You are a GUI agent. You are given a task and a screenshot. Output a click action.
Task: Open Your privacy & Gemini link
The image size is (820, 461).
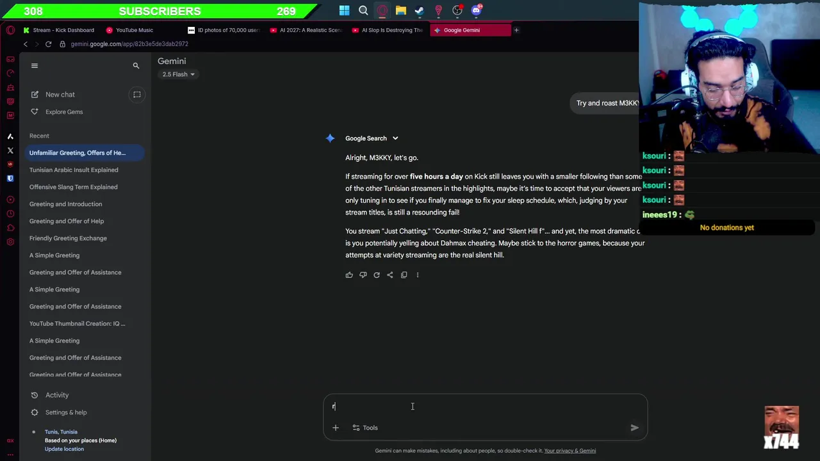tap(570, 451)
